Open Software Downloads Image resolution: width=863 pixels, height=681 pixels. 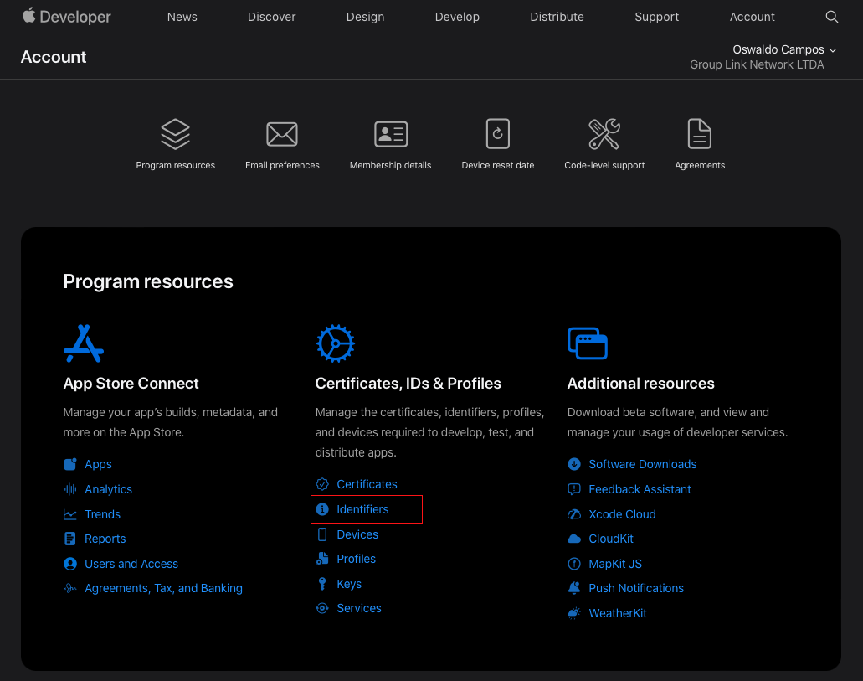(x=641, y=463)
